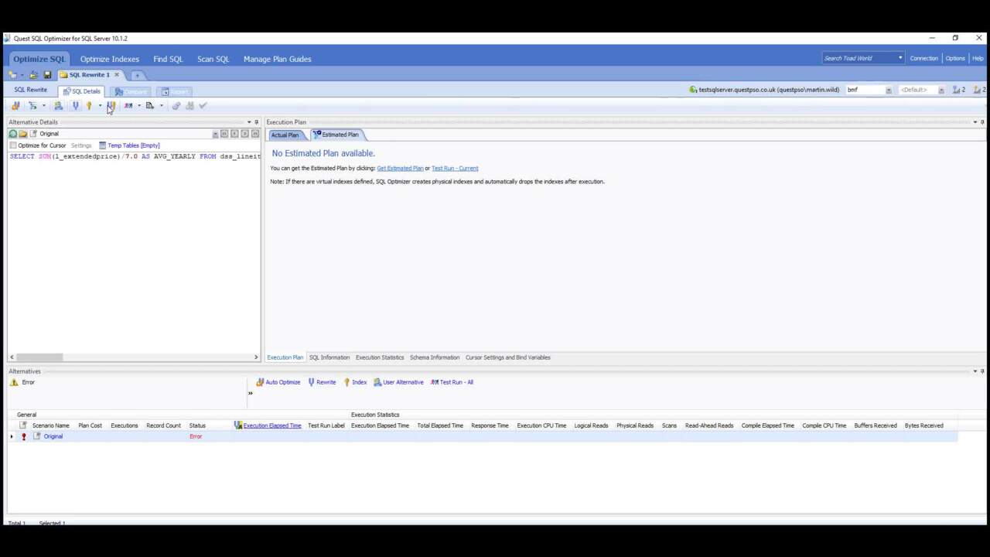Open Cursor Settings and Bind Variables tab
Viewport: 990px width, 557px height.
[508, 357]
